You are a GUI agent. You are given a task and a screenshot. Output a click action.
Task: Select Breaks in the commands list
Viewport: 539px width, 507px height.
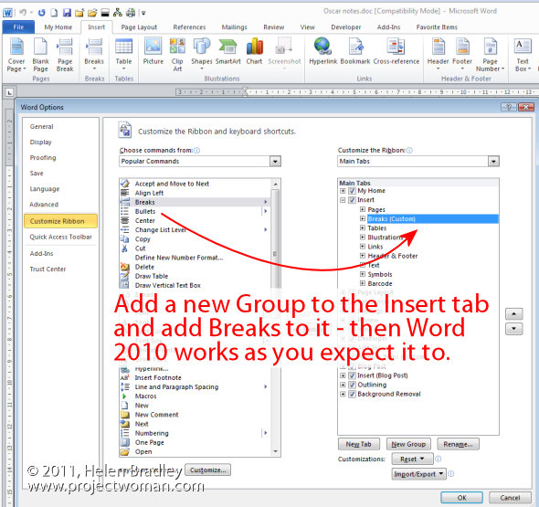[x=195, y=202]
